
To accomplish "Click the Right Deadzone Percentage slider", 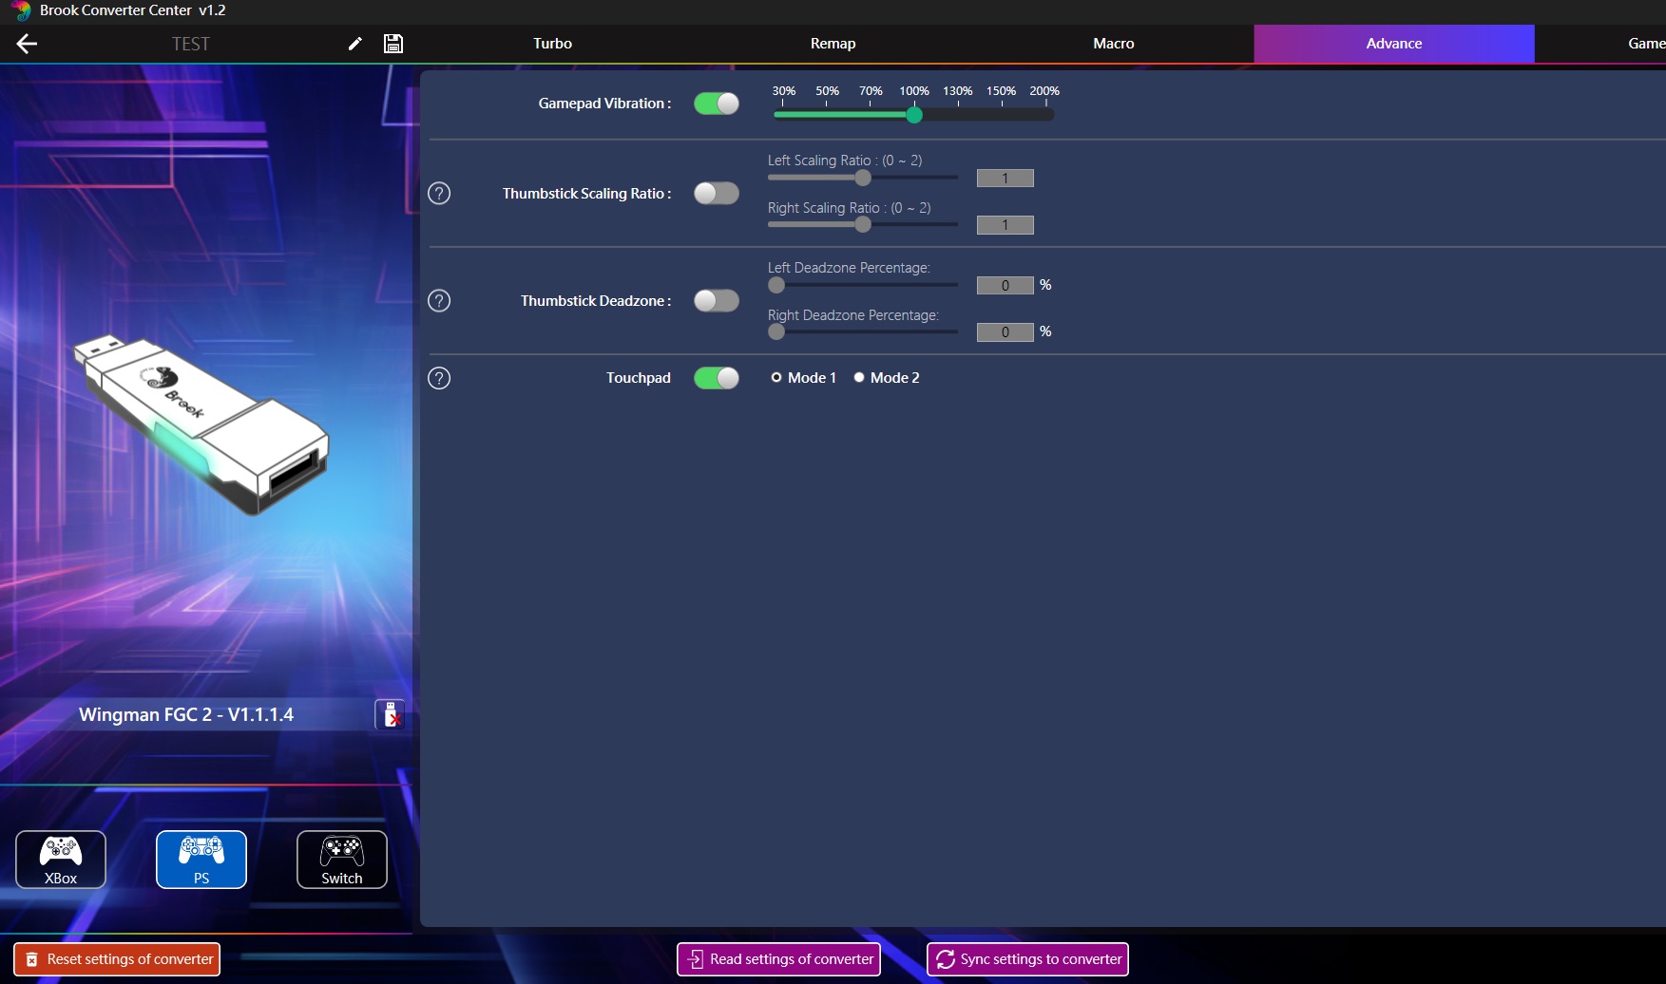I will (863, 332).
